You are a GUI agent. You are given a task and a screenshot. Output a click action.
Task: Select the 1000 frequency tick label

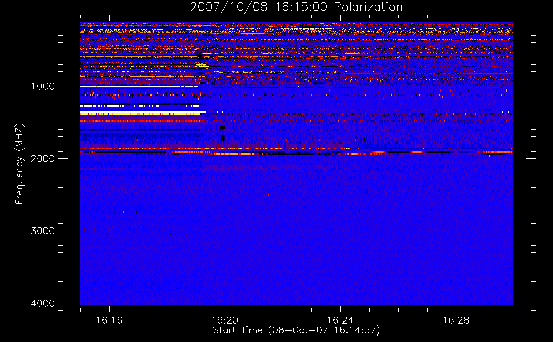pos(43,86)
